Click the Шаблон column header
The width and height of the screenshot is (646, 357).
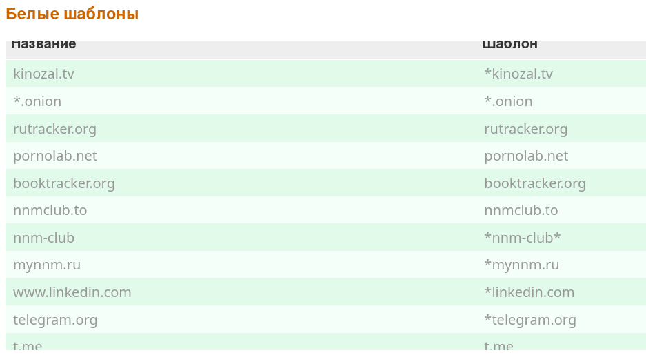coord(509,45)
